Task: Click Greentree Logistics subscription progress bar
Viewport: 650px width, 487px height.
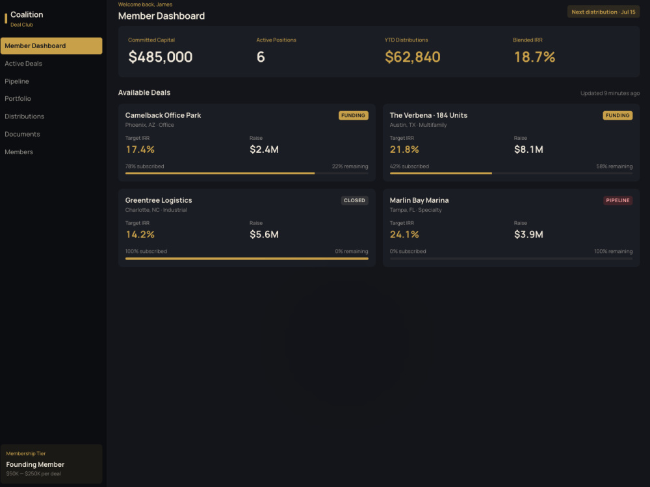Action: coord(246,258)
